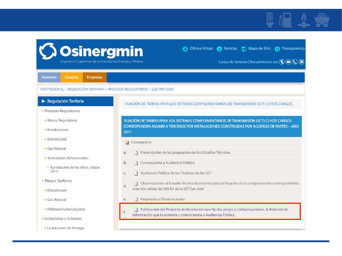Open Electricidad under Procesos Regulatorios

tap(57, 139)
